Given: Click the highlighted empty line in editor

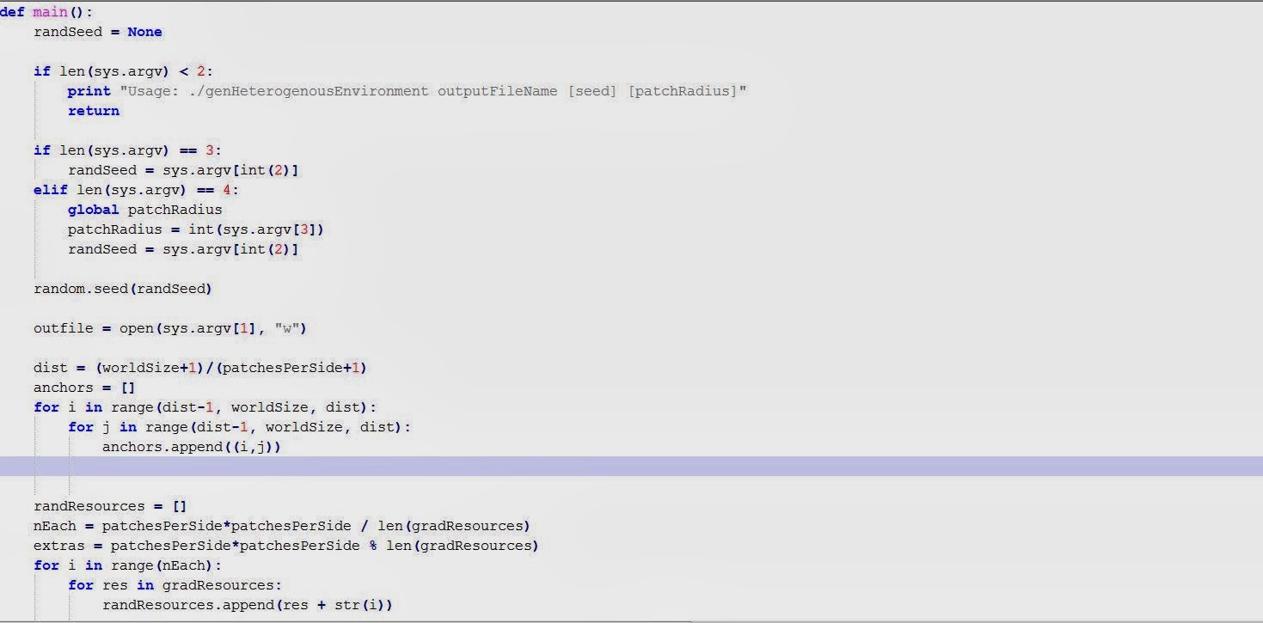Looking at the screenshot, I should click(x=631, y=467).
